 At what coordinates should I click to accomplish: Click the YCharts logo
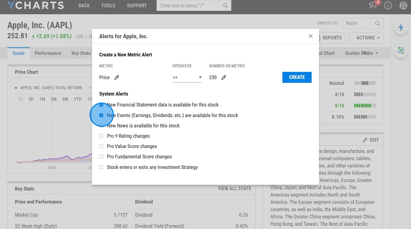(36, 5)
